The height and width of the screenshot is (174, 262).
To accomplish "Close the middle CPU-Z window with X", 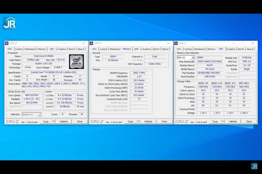I will pyautogui.click(x=168, y=43).
